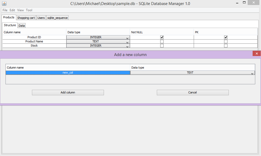Image resolution: width=261 pixels, height=156 pixels.
Task: Click the Java application icon in title bar
Action: pos(4,3)
